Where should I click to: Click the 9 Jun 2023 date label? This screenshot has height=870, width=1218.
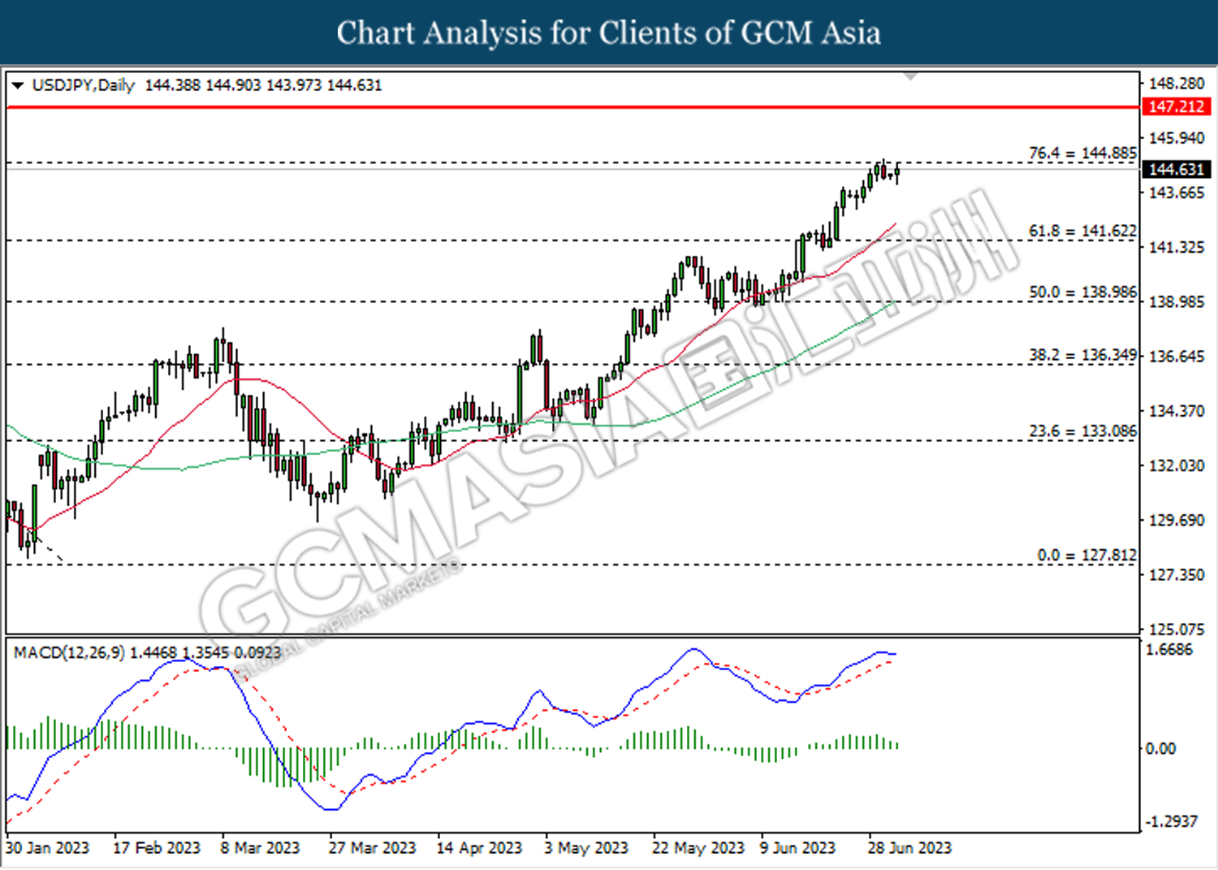pos(797,848)
